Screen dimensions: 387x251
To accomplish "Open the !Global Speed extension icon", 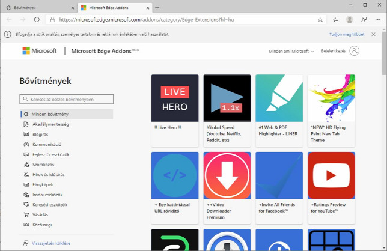I will pyautogui.click(x=227, y=98).
